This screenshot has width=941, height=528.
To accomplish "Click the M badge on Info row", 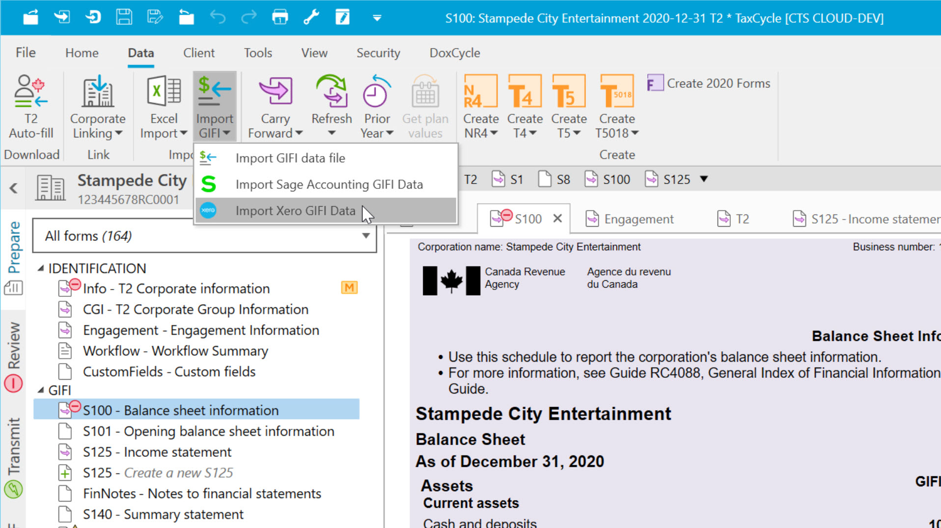I will click(x=349, y=288).
